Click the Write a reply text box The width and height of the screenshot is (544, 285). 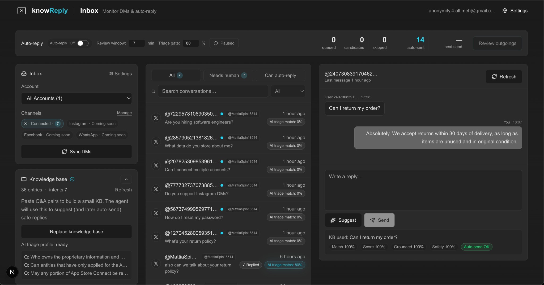click(x=423, y=190)
